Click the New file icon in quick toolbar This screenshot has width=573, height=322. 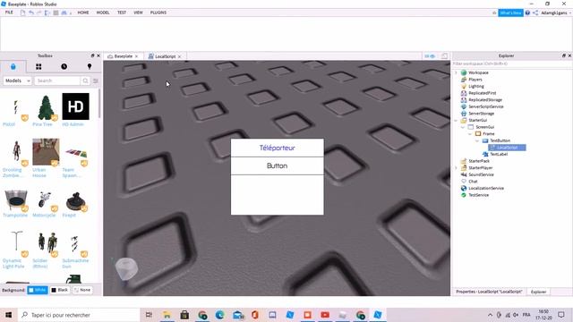point(22,13)
